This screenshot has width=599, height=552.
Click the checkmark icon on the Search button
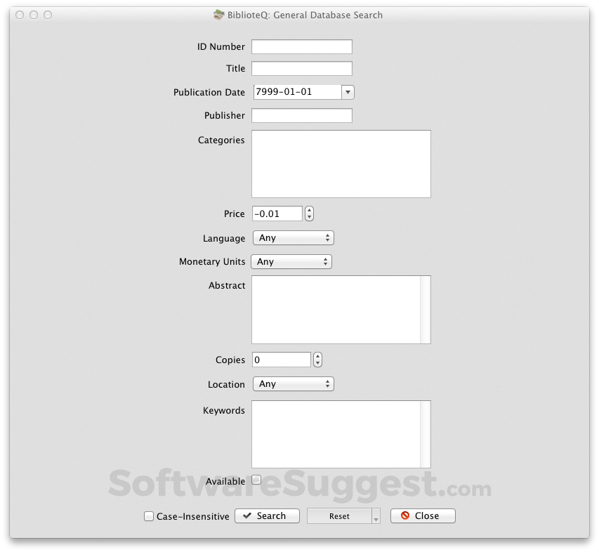pos(249,515)
